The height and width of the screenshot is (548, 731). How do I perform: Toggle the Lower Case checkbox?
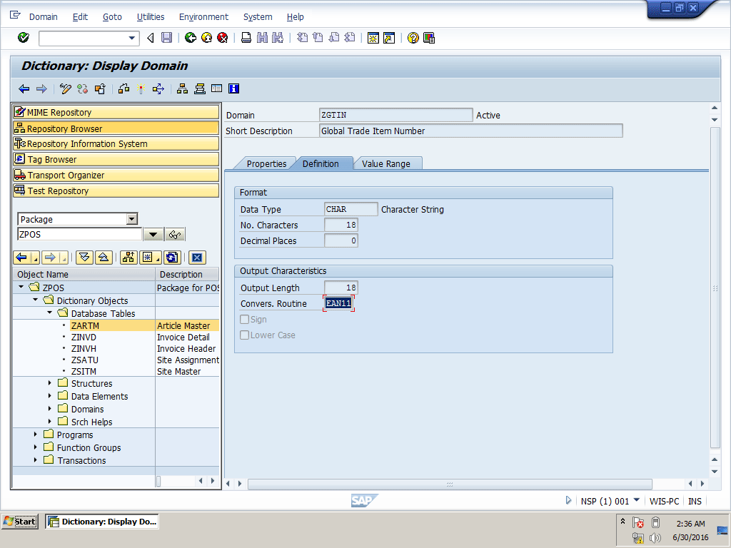coord(245,335)
